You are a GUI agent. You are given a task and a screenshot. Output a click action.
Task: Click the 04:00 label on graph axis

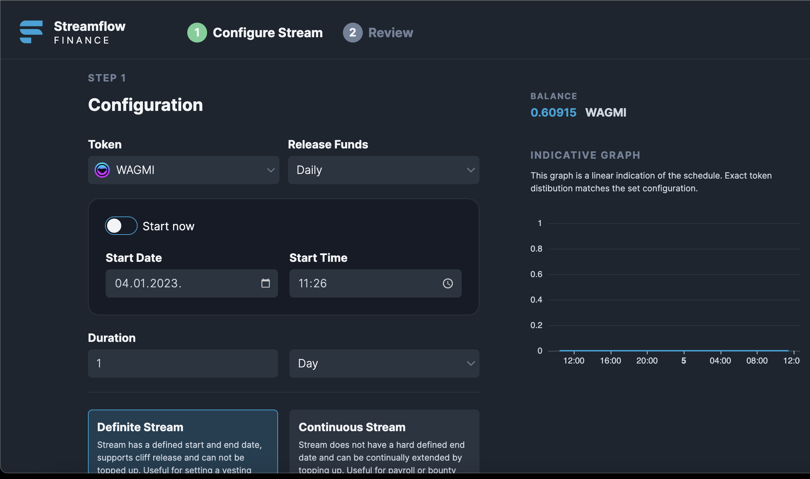click(x=720, y=361)
